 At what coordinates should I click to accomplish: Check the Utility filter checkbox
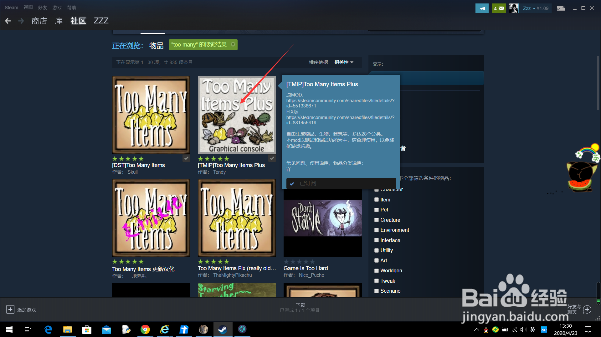(377, 250)
